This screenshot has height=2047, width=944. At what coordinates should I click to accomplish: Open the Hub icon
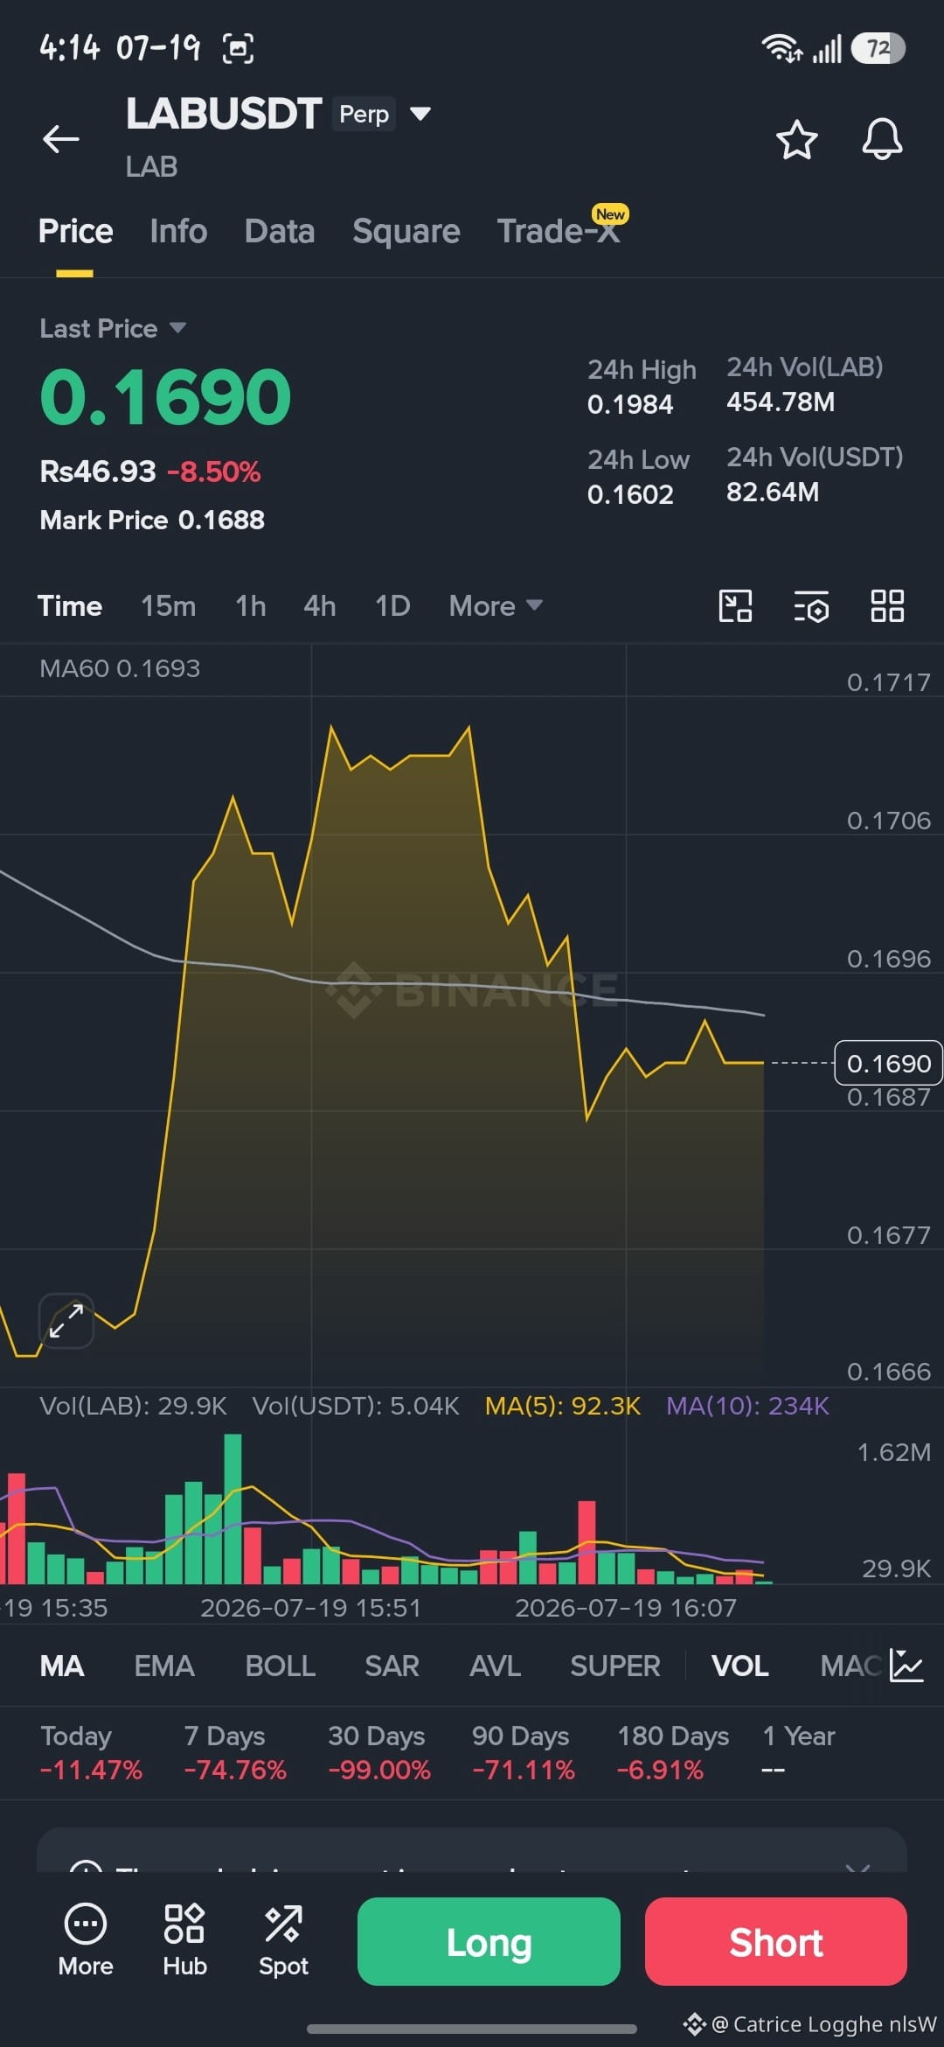click(x=184, y=1940)
